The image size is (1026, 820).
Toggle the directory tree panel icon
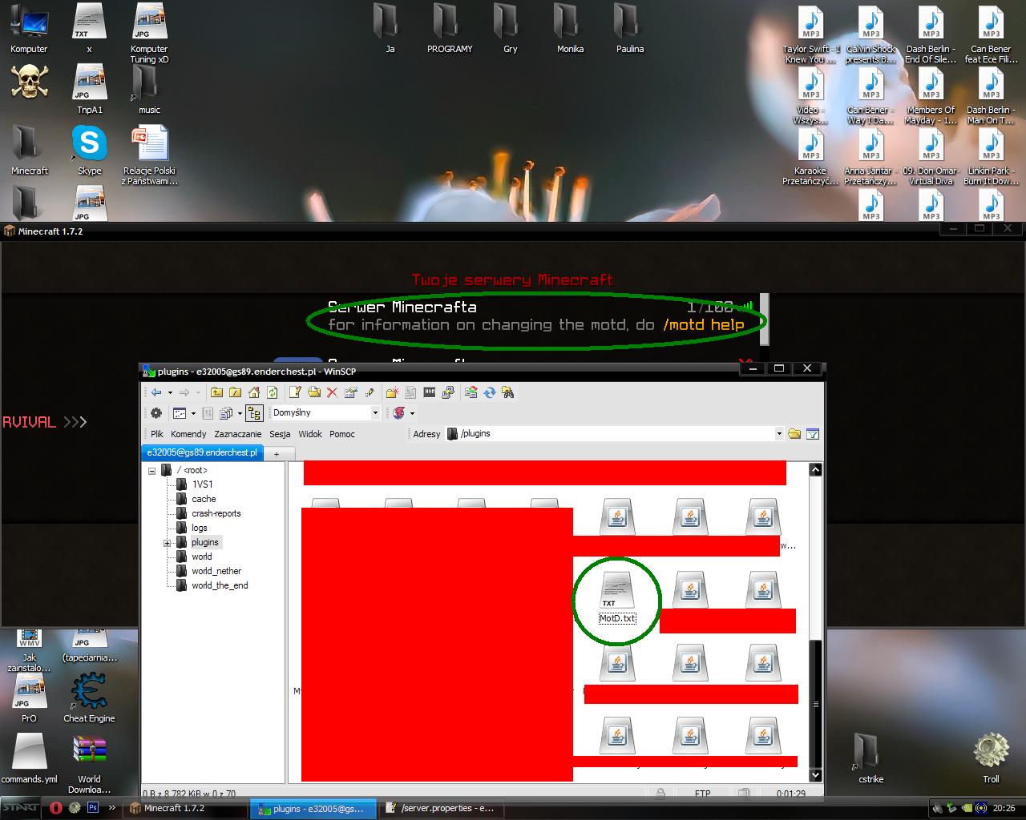tap(254, 413)
